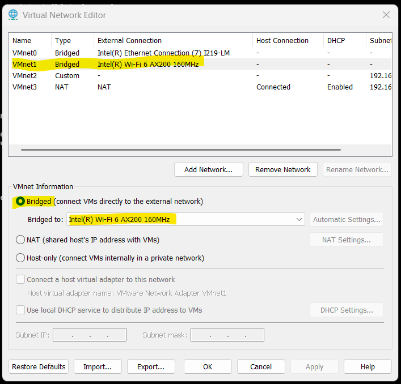Open DHCP Settings

(347, 310)
